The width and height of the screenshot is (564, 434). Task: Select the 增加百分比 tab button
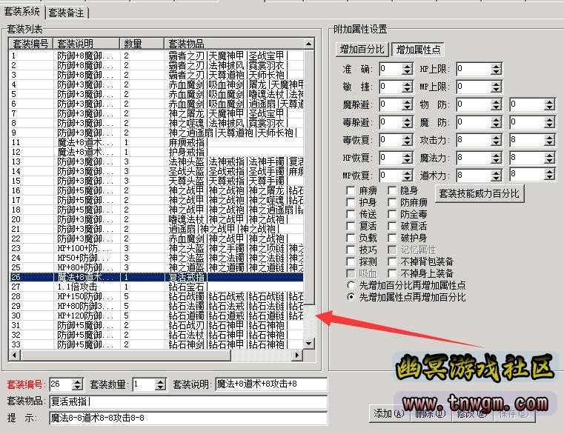pos(362,50)
